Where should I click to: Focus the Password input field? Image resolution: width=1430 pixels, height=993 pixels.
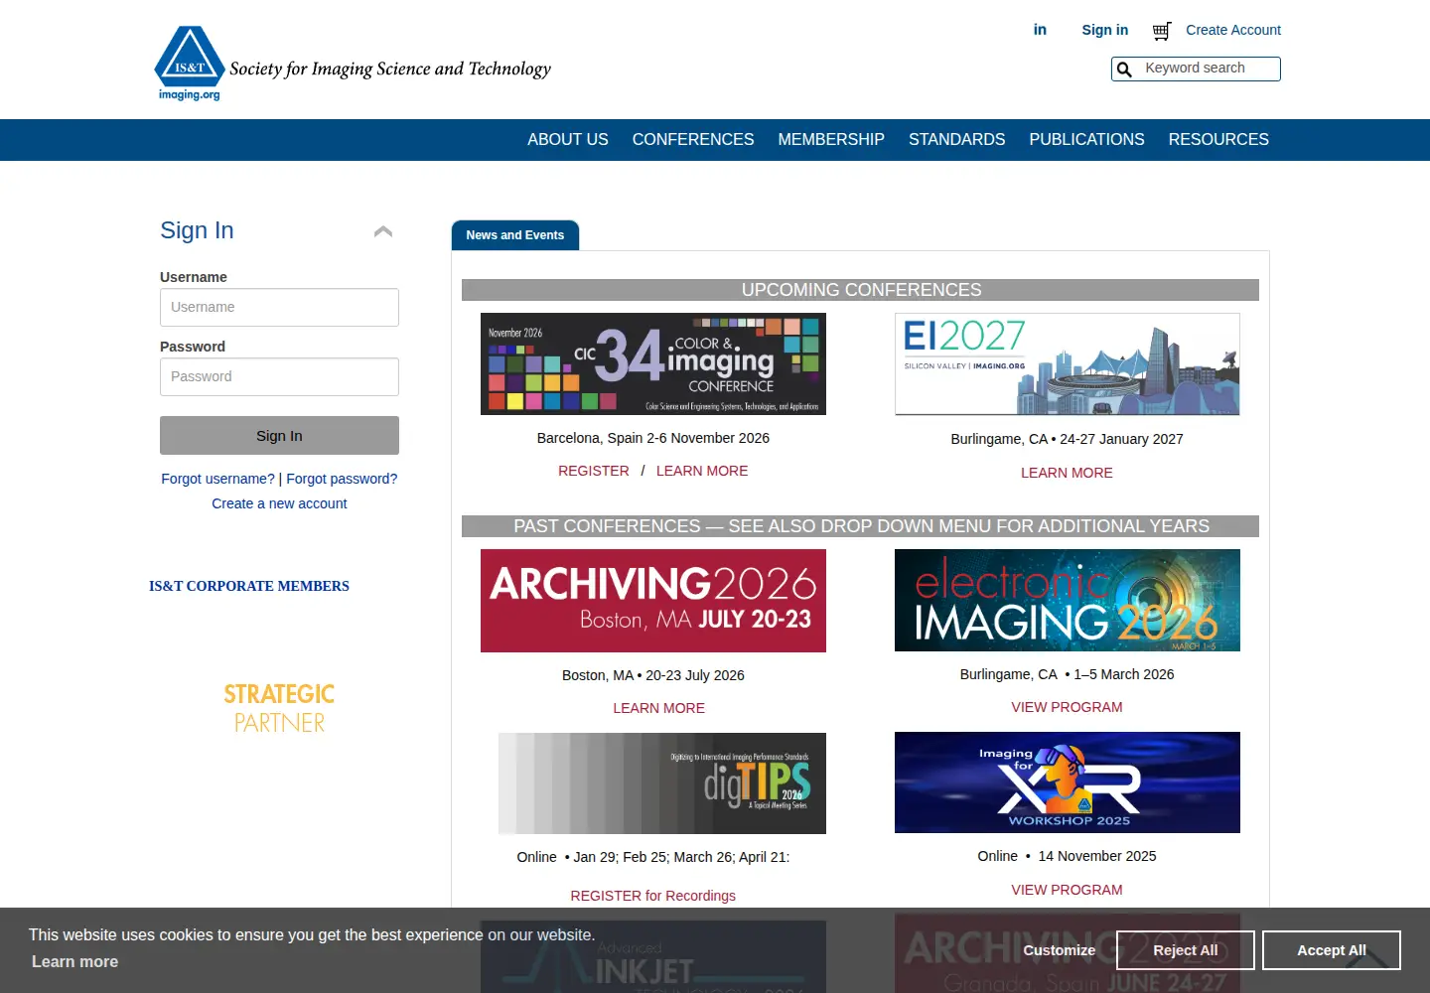(279, 377)
